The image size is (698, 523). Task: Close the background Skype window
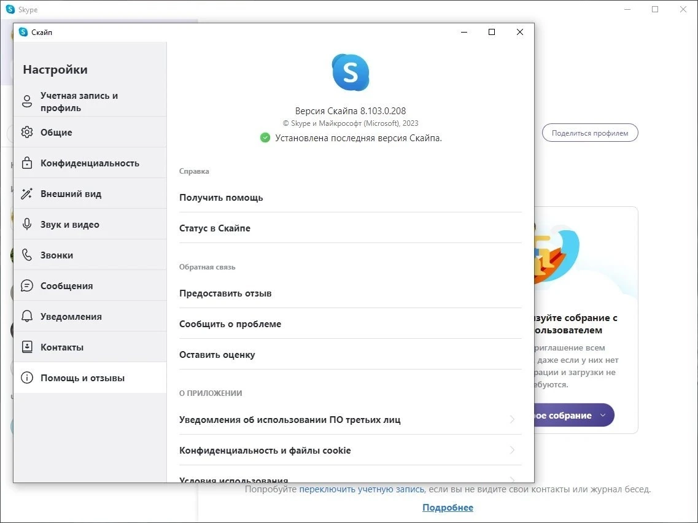683,9
